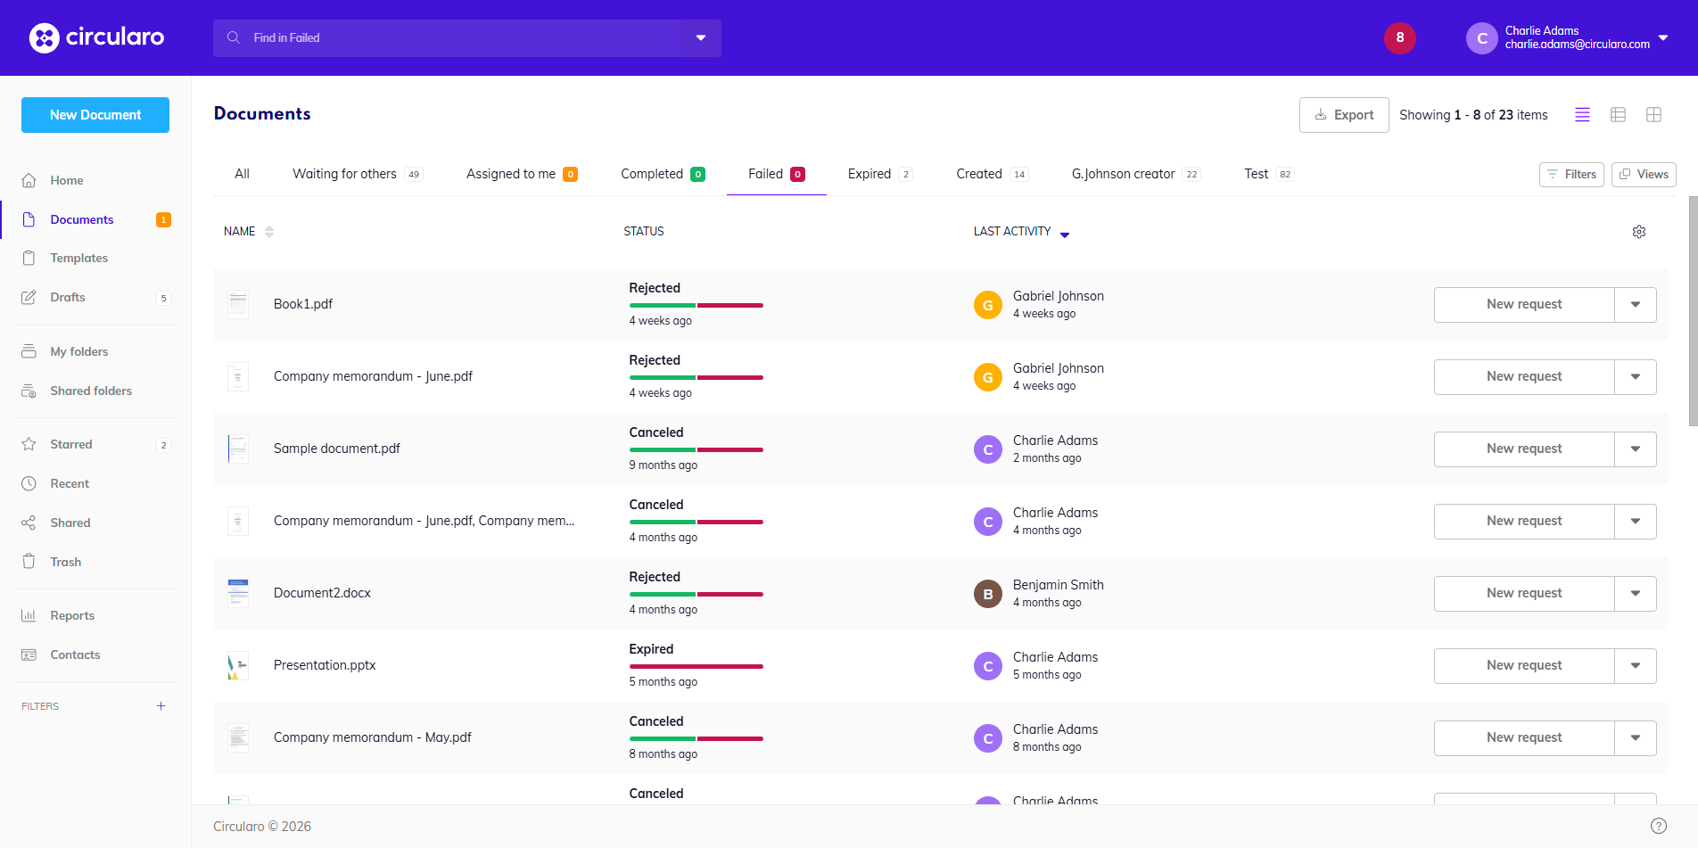Expand New request options for Book1.pdf
The width and height of the screenshot is (1698, 848).
1635,305
